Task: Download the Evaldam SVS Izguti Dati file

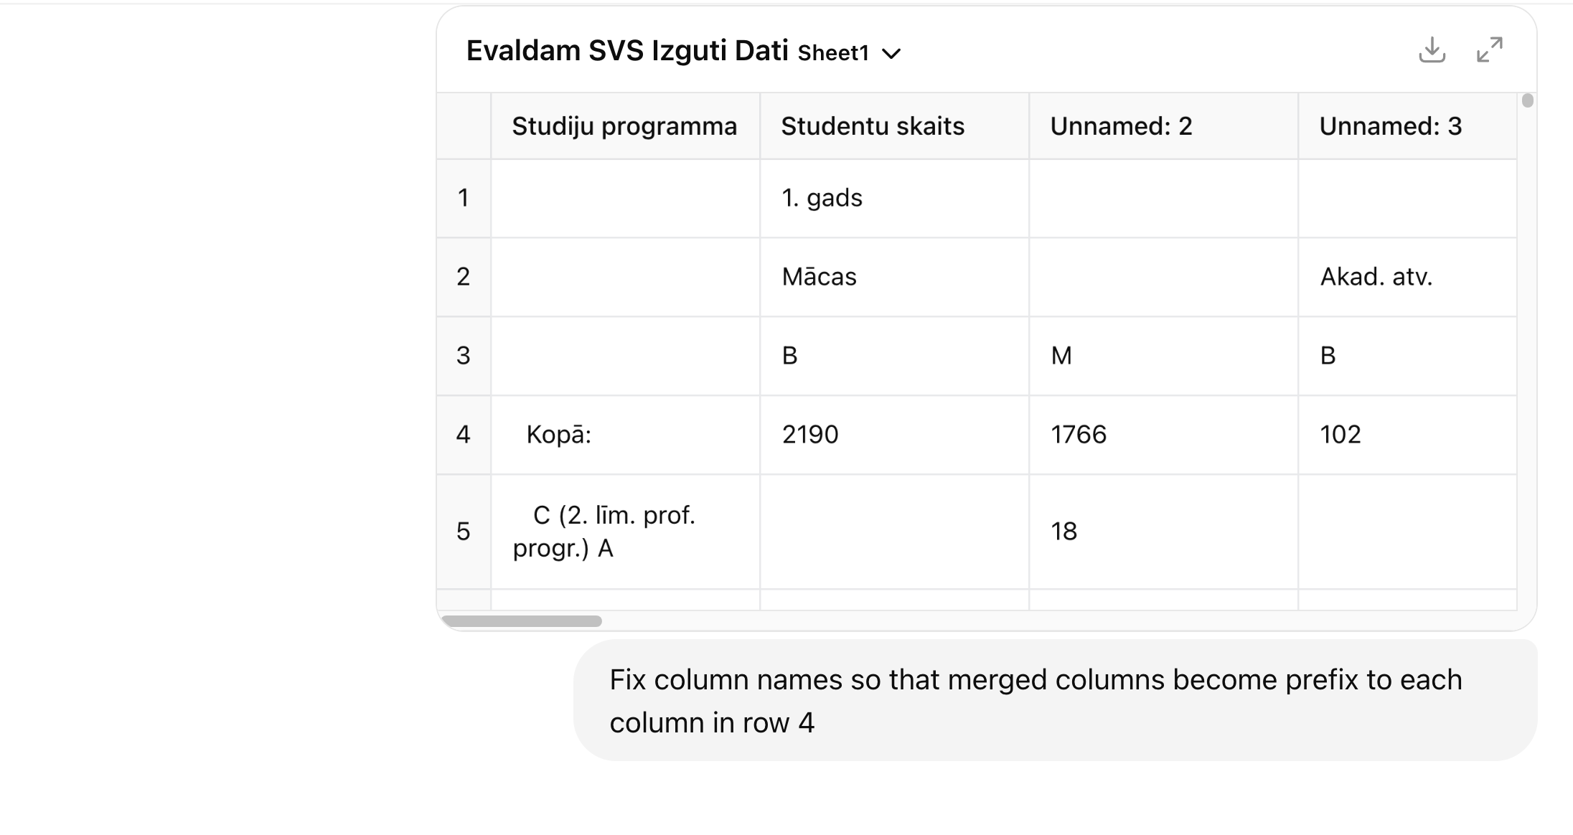Action: coord(1432,50)
